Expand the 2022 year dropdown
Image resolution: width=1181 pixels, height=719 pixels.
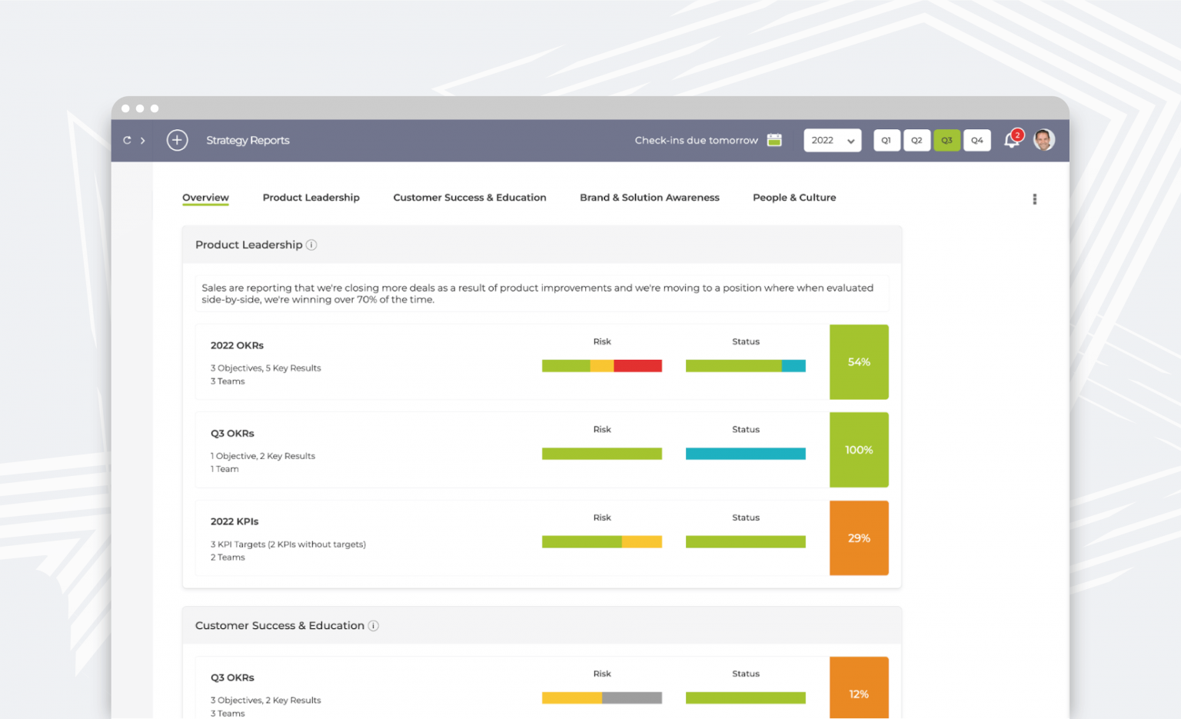(832, 140)
